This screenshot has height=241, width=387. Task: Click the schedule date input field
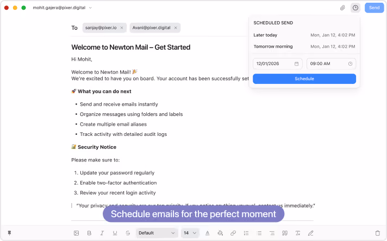click(277, 64)
